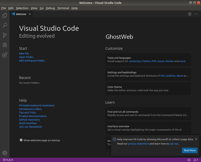Viewport: 201px width, 162px height.
Task: Uncheck Show welcome page on startup
Action: click(21, 140)
